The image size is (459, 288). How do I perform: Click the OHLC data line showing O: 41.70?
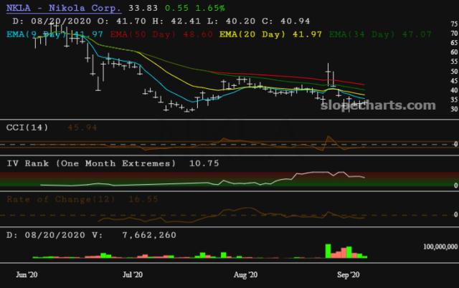coord(161,21)
